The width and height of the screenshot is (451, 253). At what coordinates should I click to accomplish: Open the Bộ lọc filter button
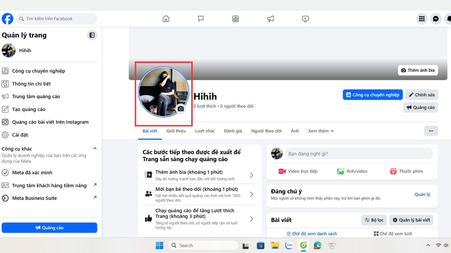pos(374,220)
